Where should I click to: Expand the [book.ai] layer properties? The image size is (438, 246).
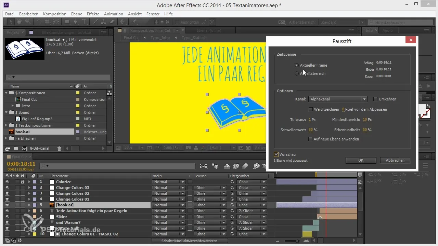click(x=29, y=205)
